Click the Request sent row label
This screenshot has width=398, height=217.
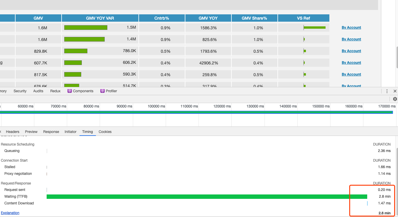tap(15, 190)
